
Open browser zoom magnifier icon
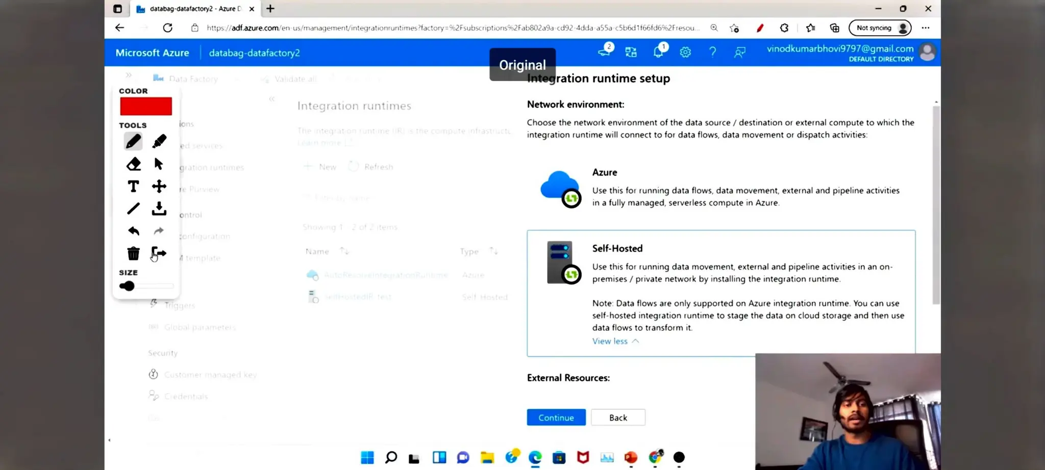click(x=714, y=28)
